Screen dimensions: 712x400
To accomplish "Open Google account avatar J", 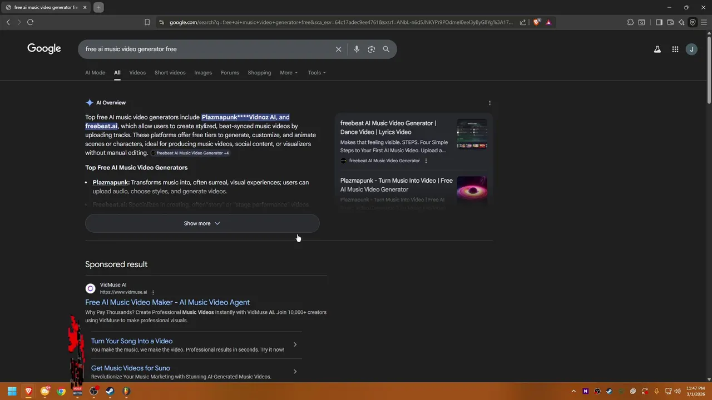I will click(691, 49).
